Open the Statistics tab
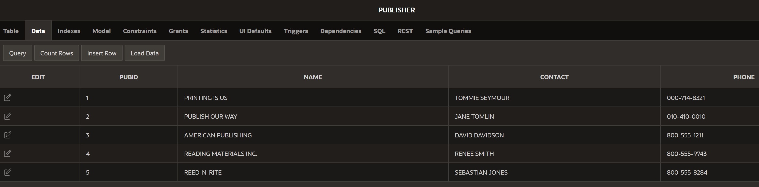The width and height of the screenshot is (759, 187). (214, 31)
